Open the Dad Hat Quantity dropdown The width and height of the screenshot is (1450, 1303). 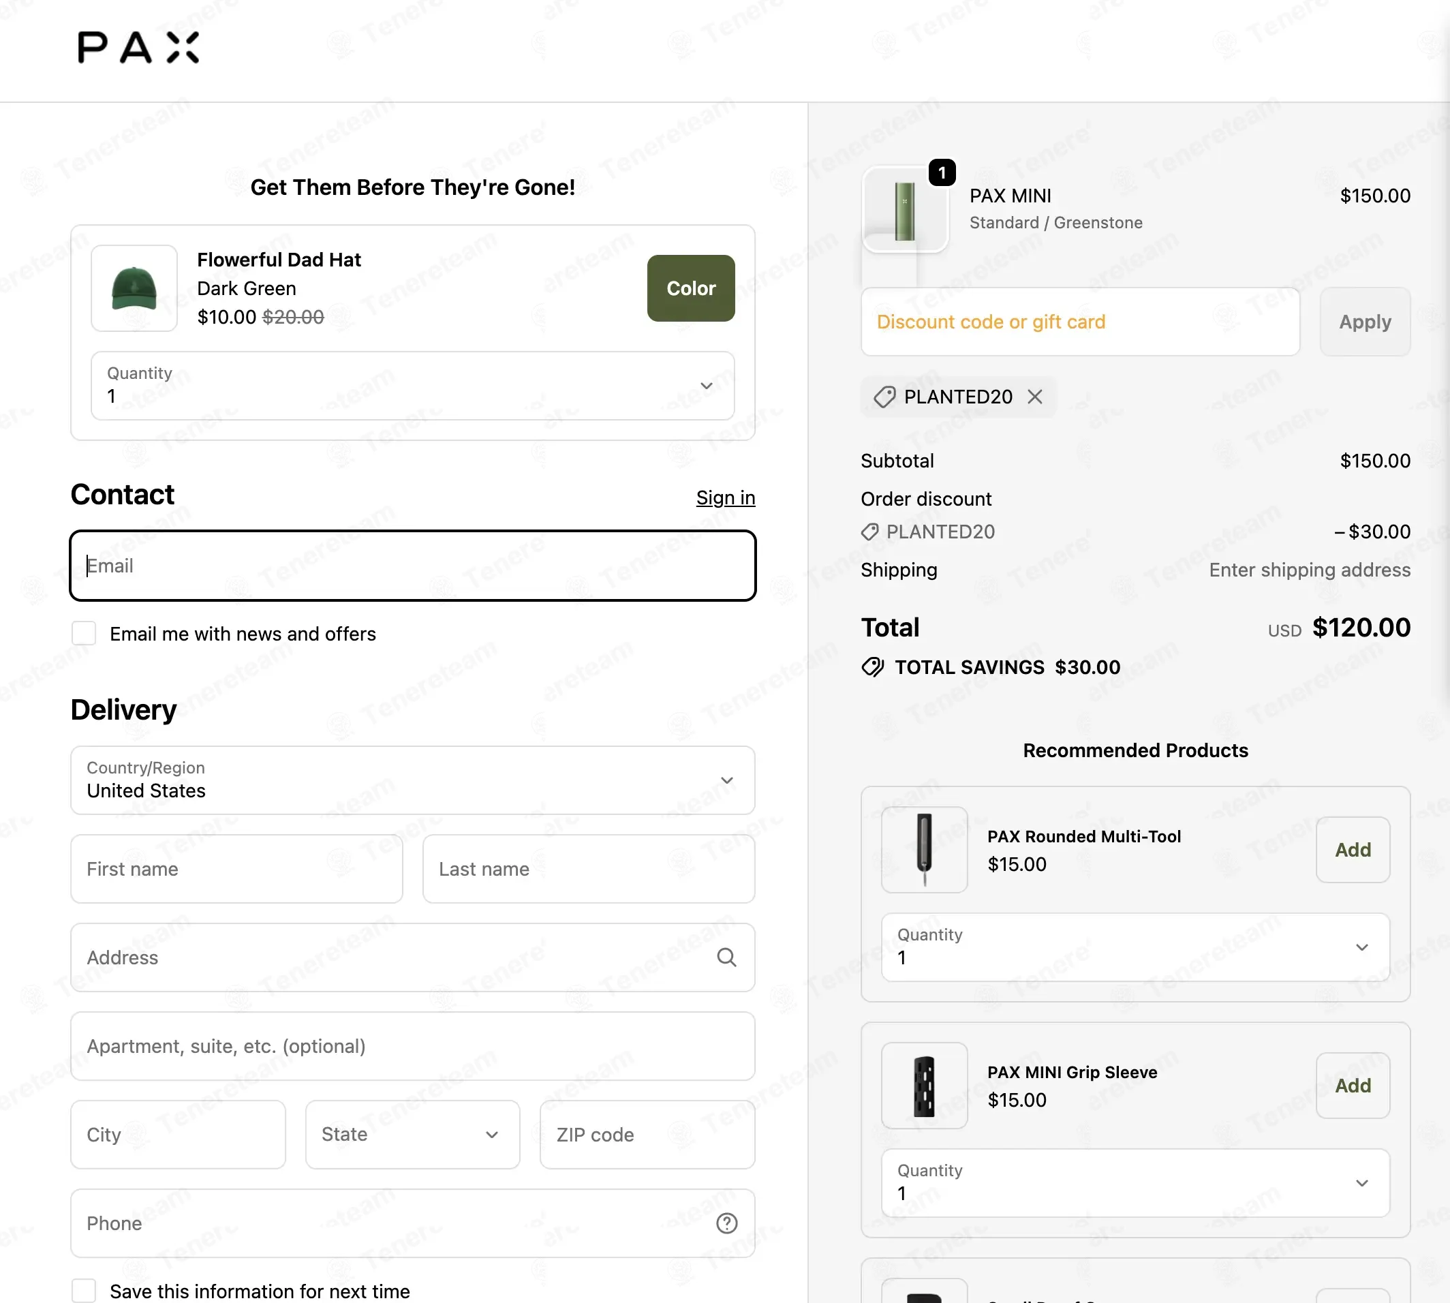(x=413, y=386)
